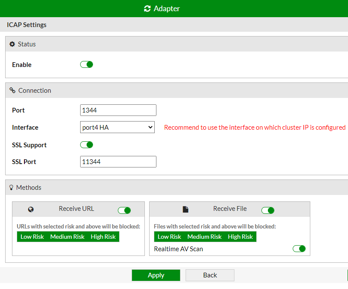Select Medium Risk for URL blocking
Screen dimensions: 348x289
(67, 237)
